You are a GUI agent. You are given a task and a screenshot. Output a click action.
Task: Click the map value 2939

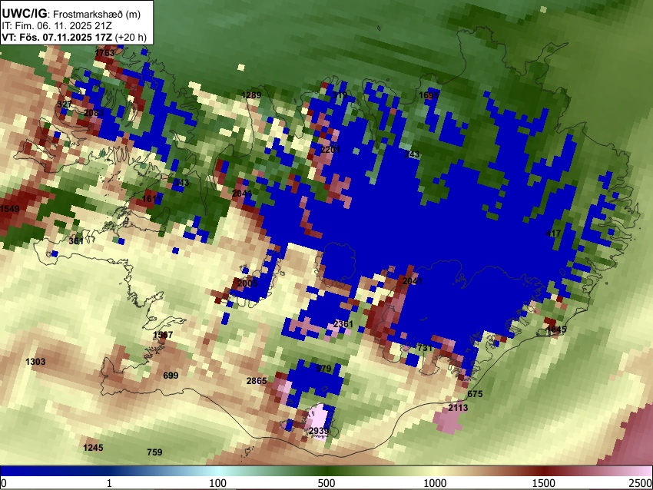point(319,430)
